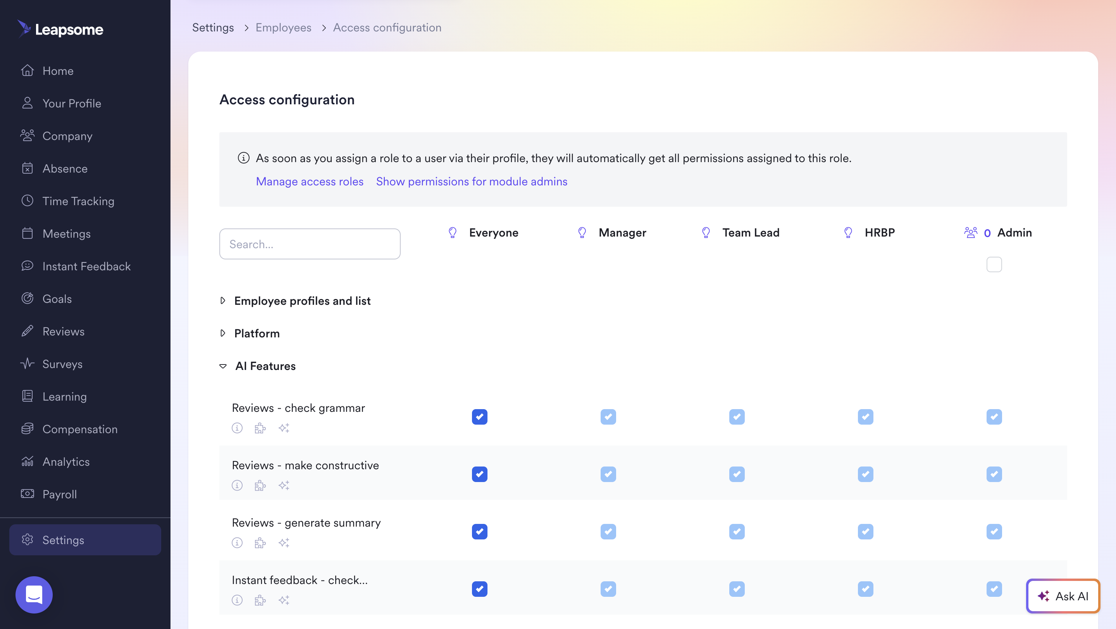Toggle Manager checkbox for Reviews - check grammar
1116x629 pixels.
608,417
